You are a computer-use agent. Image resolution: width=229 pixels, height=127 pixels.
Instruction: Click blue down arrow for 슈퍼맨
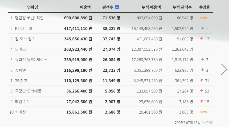coord(202,70)
